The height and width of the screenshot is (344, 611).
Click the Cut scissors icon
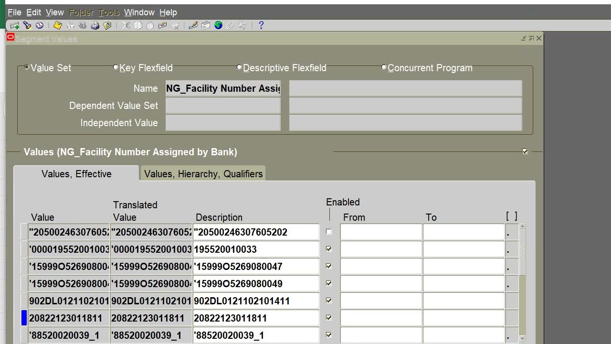point(126,25)
